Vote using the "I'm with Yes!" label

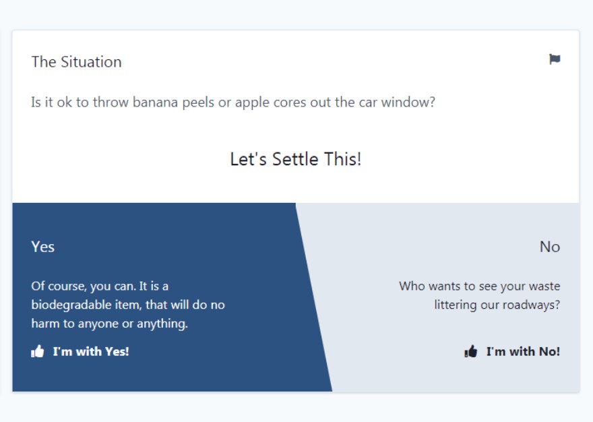click(91, 351)
